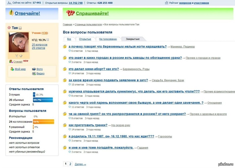Screen dimensions: 235x168
Task: Click the Мой мир icon
Action: (12, 69)
